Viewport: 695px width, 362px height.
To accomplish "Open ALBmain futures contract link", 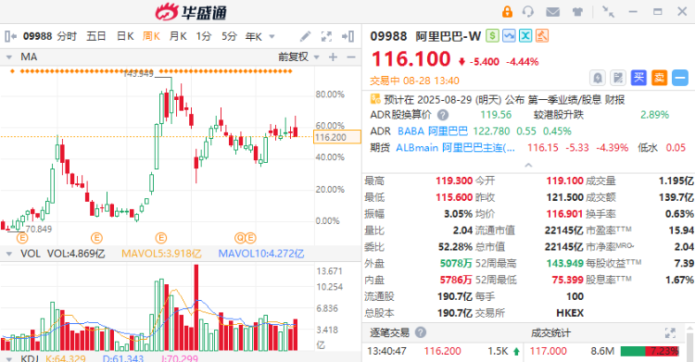I will pyautogui.click(x=455, y=147).
